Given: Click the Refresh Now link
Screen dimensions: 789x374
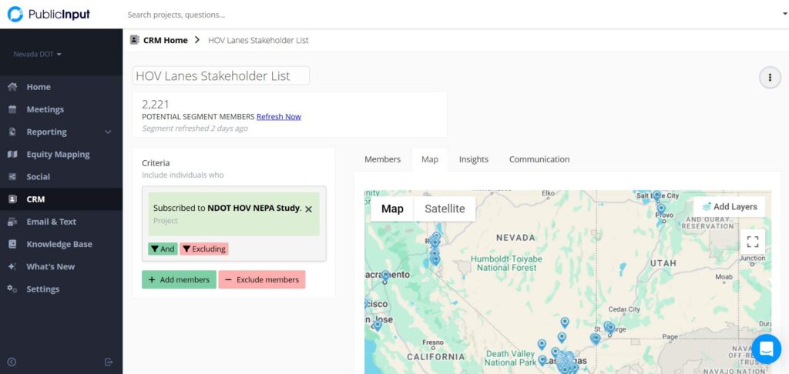Looking at the screenshot, I should pyautogui.click(x=278, y=117).
